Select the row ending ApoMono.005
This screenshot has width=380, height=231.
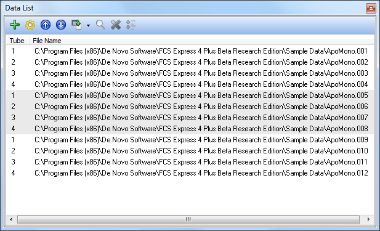(x=190, y=95)
